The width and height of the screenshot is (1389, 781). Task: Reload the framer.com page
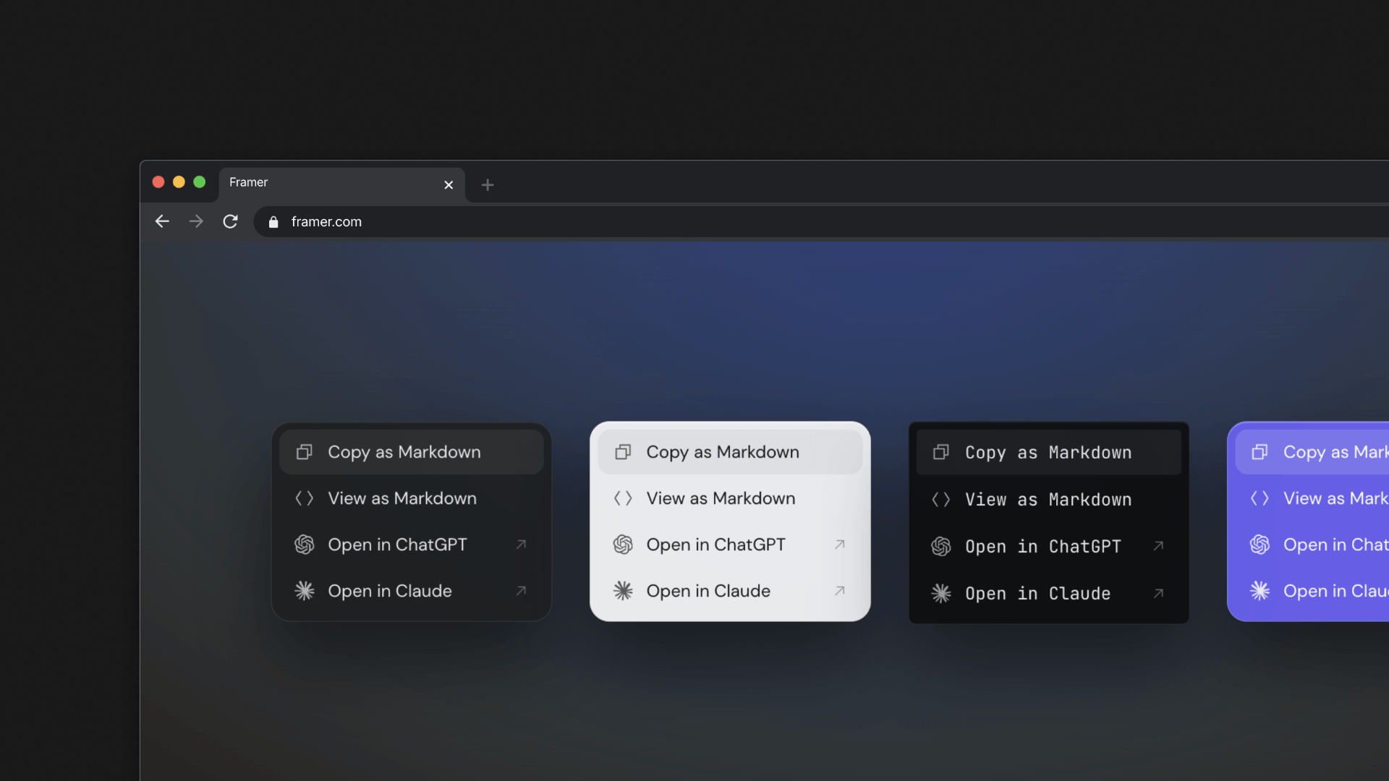[x=230, y=221]
